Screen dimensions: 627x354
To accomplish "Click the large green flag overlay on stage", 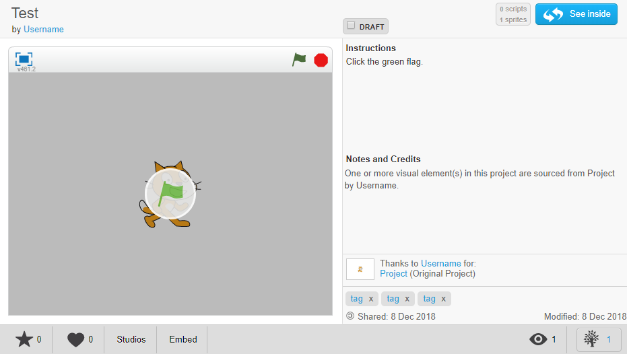I will pyautogui.click(x=170, y=194).
